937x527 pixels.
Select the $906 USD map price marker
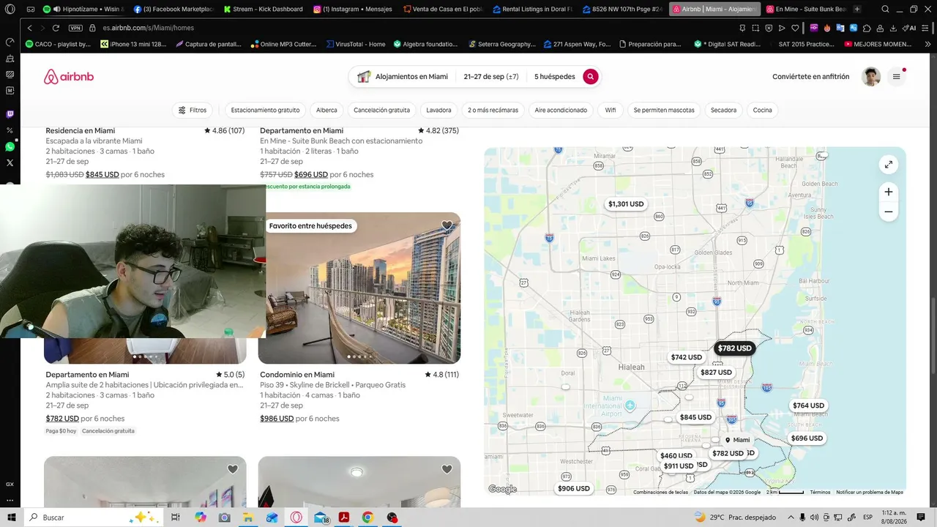(x=573, y=488)
